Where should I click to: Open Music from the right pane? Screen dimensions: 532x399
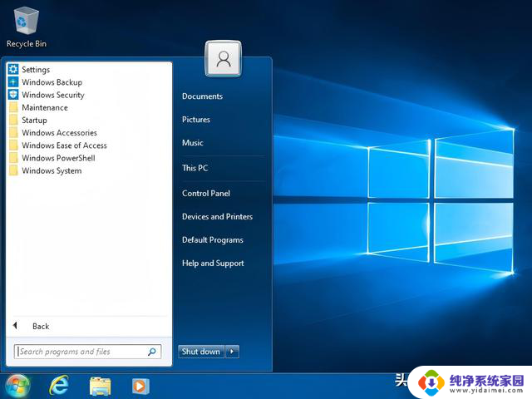point(192,143)
